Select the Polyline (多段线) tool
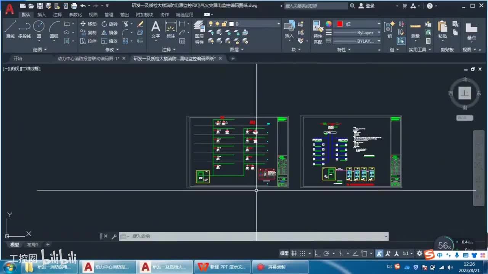488x274 pixels. [24, 29]
